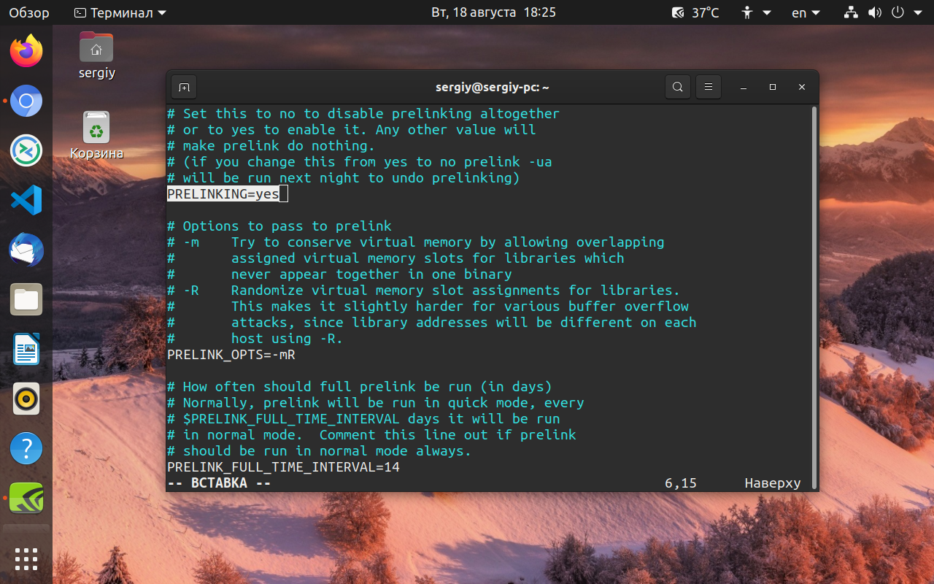Open the terminal hamburger menu
This screenshot has width=934, height=584.
pyautogui.click(x=709, y=87)
